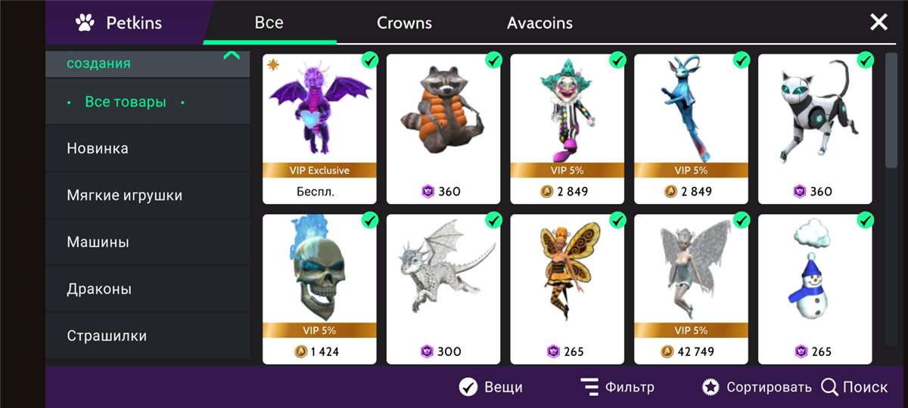908x408 pixels.
Task: Open search via the Поиск magnifier icon
Action: click(x=829, y=387)
